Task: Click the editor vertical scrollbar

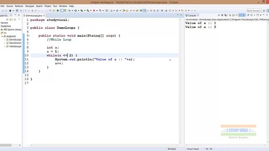Action: [x=180, y=81]
